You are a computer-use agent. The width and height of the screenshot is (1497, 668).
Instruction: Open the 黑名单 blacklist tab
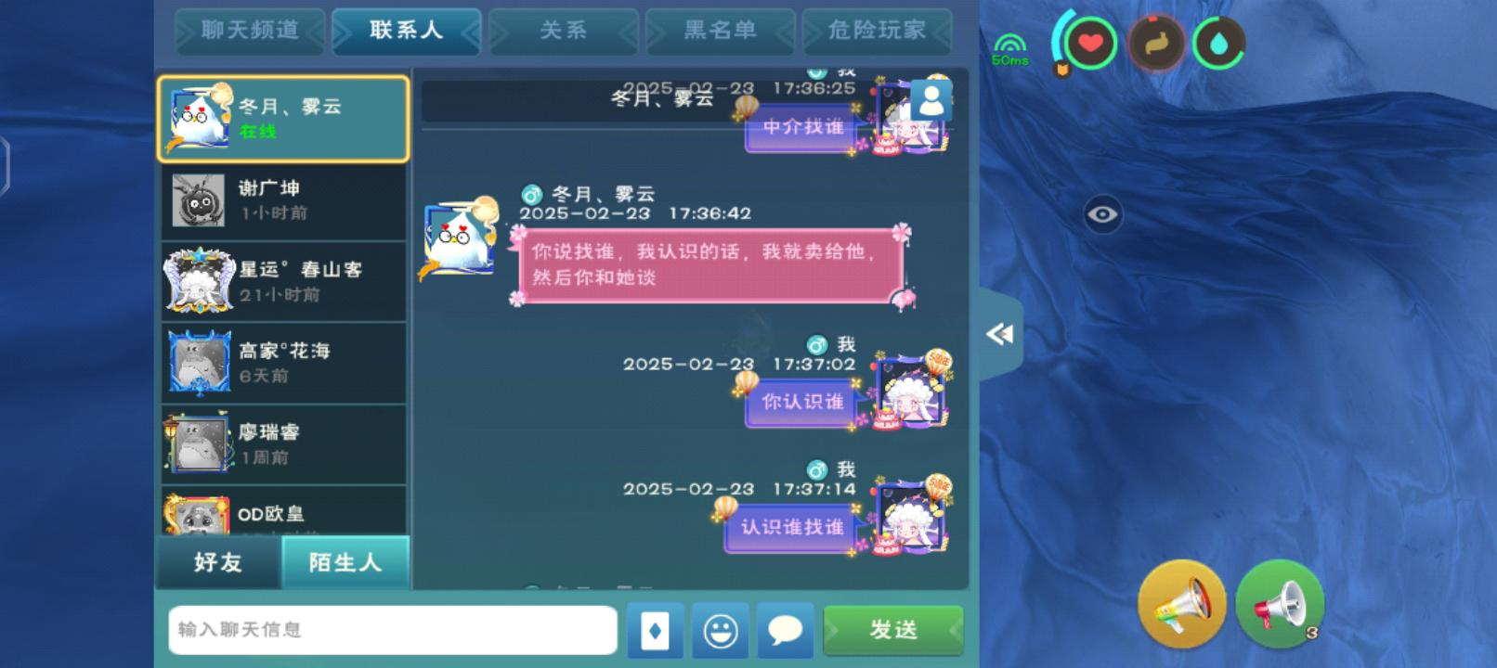[x=721, y=31]
